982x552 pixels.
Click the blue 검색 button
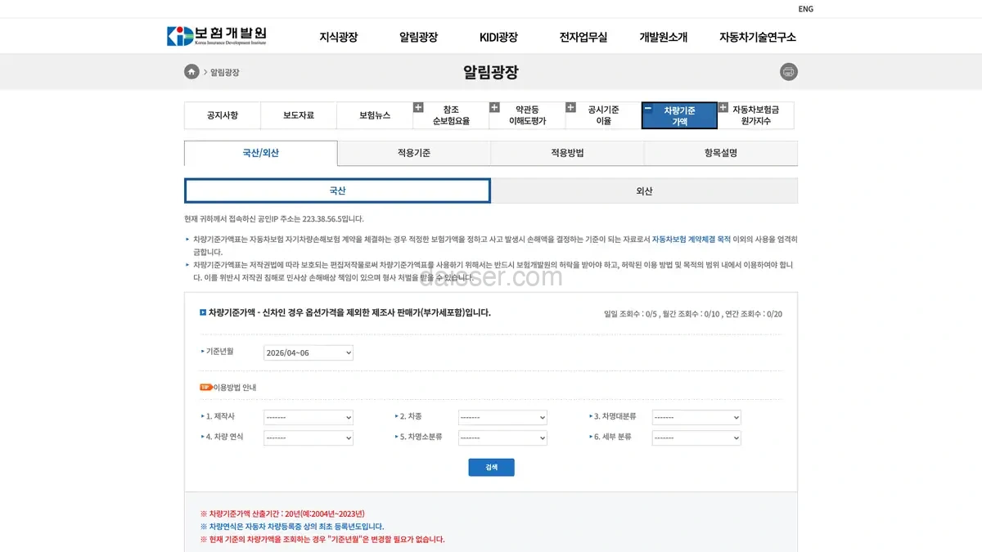click(491, 467)
